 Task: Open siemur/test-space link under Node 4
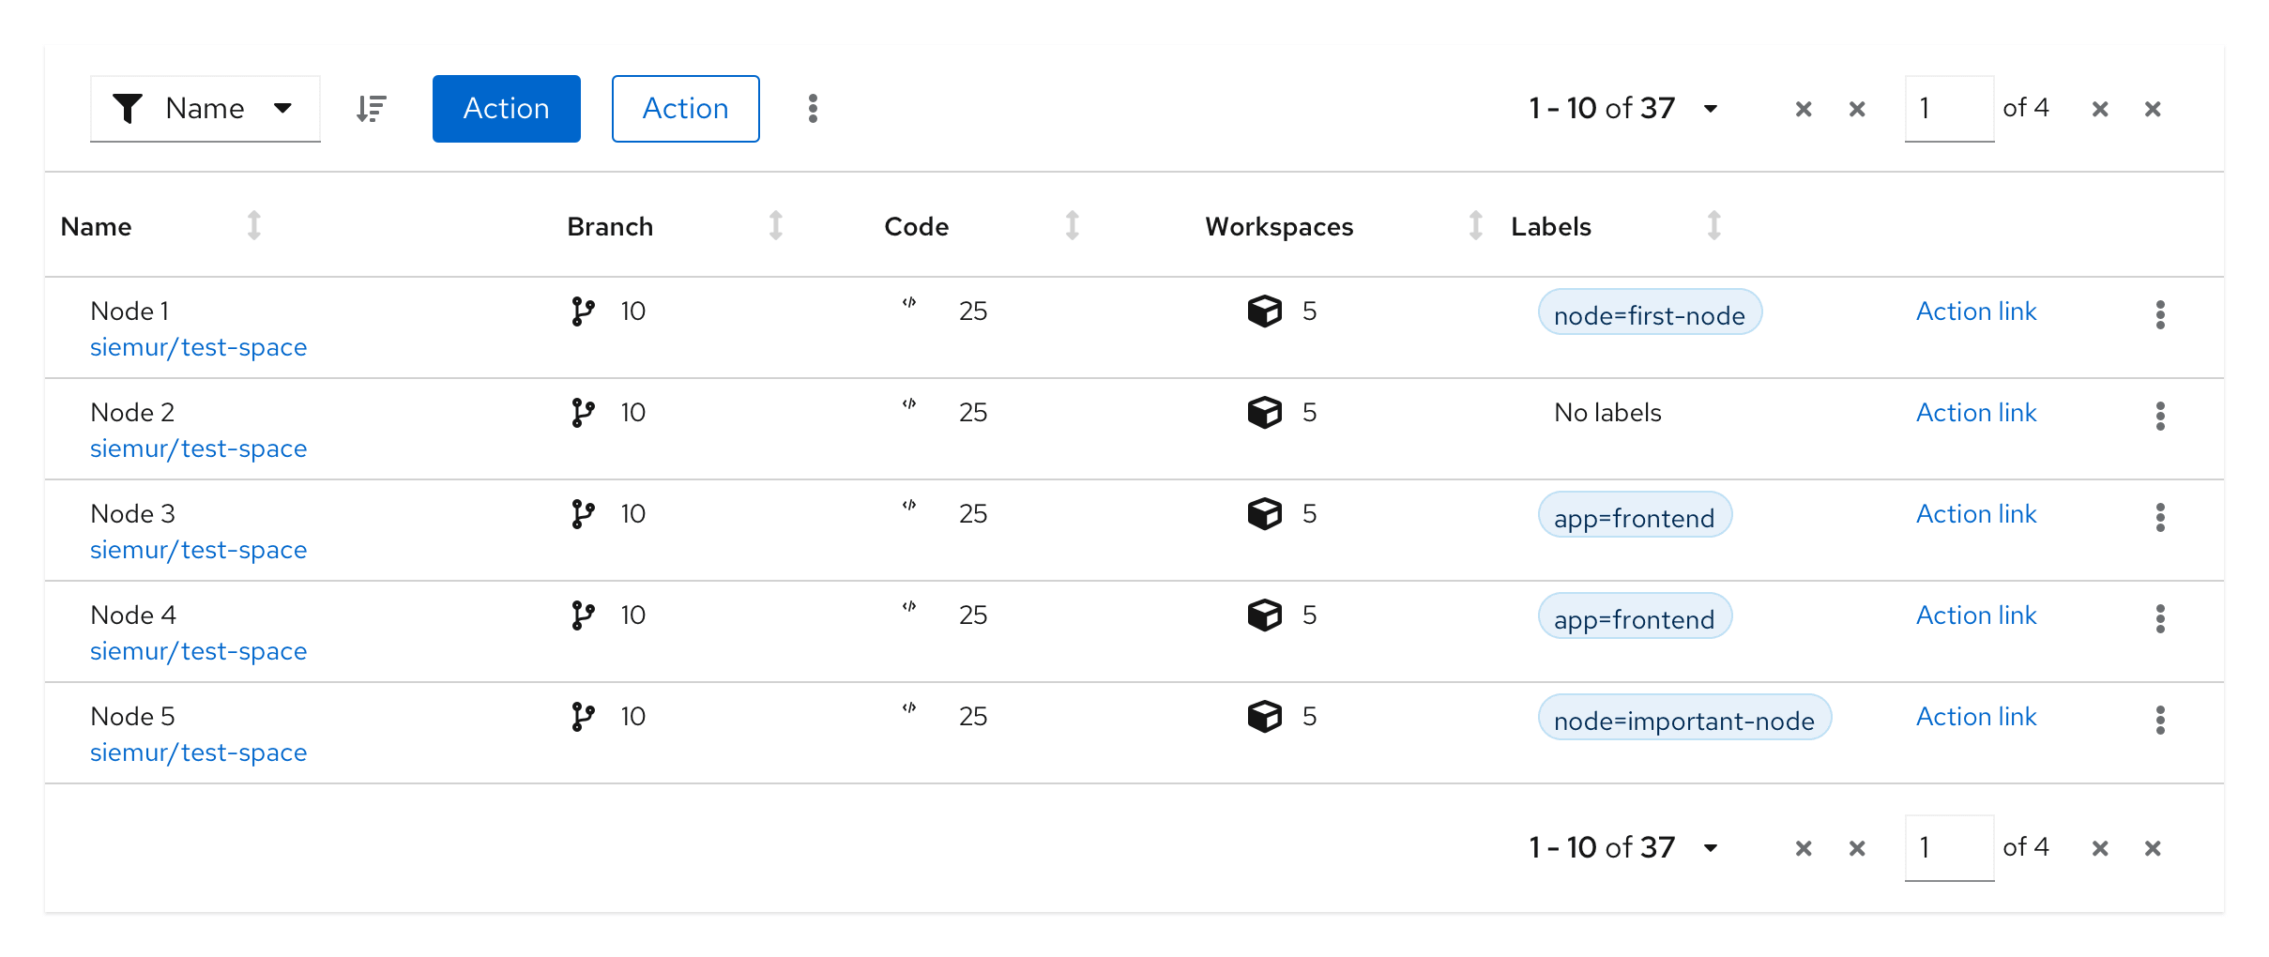coord(198,651)
